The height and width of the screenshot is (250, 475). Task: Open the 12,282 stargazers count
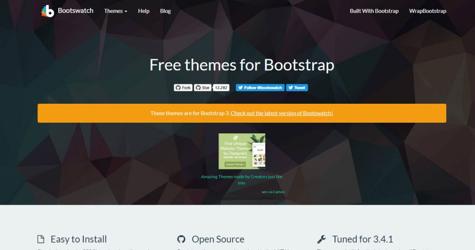[221, 87]
